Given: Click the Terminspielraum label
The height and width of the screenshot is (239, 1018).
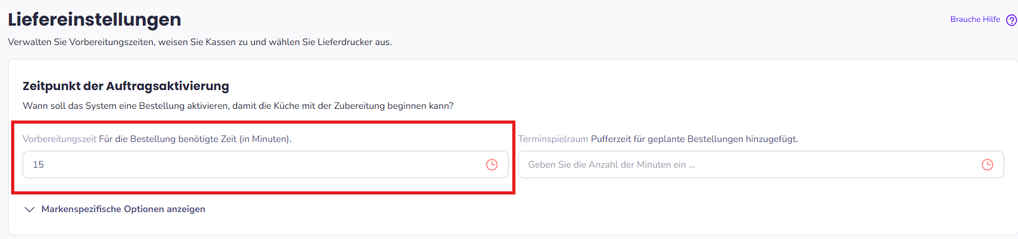Looking at the screenshot, I should click(x=553, y=139).
